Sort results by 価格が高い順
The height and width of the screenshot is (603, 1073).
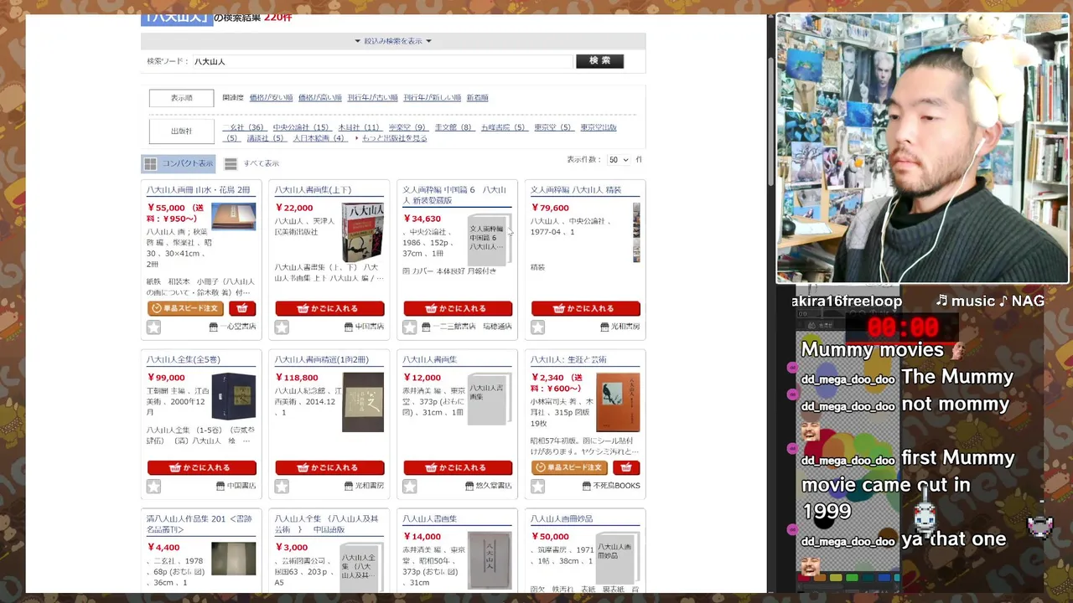tap(320, 98)
